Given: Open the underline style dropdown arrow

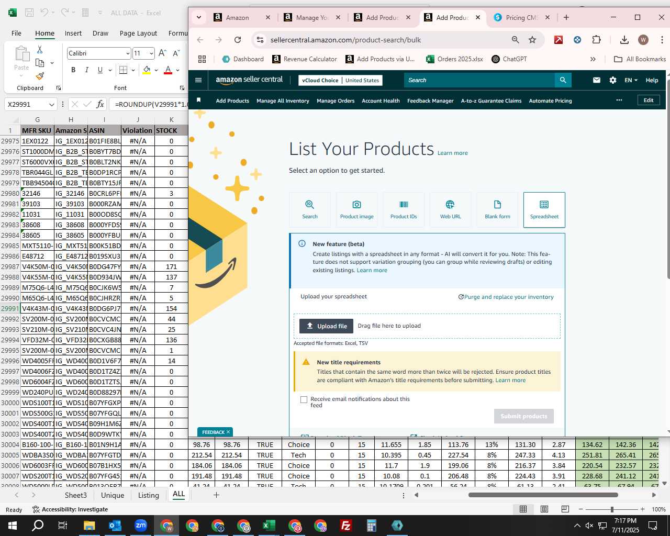Looking at the screenshot, I should coord(110,70).
